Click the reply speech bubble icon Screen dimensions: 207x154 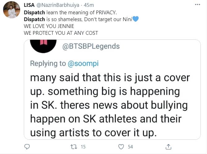[27, 146]
